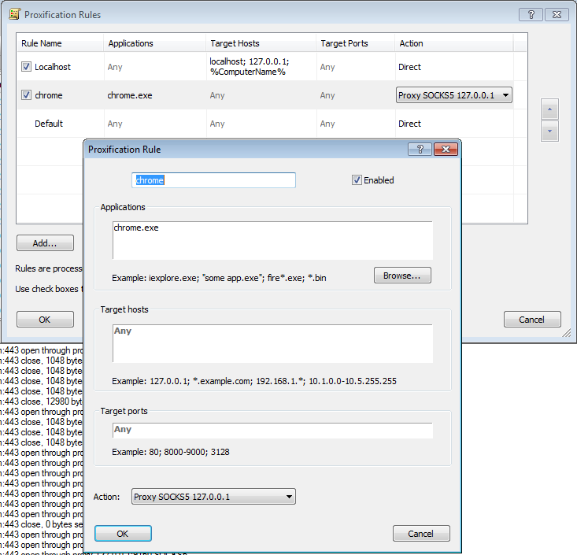577x555 pixels.
Task: Click the help button in Proxification Rule dialog
Action: (420, 149)
